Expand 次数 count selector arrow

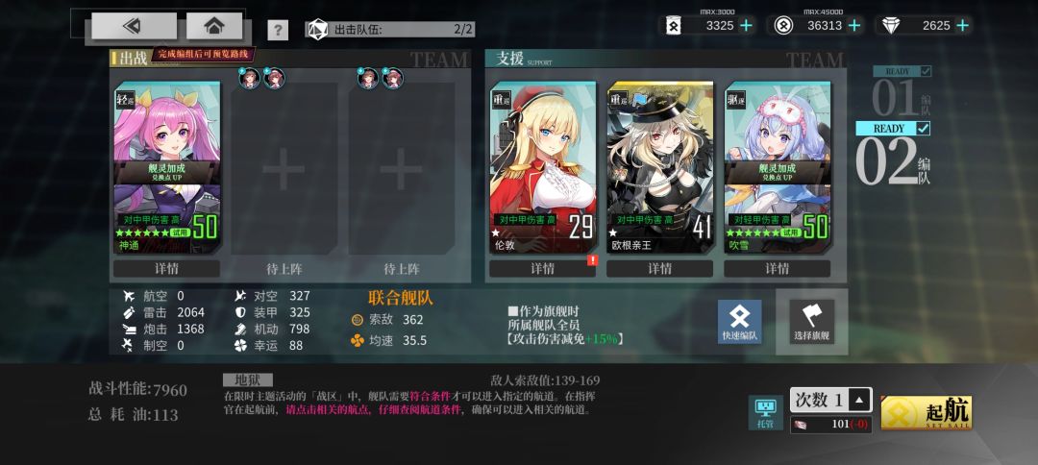(x=859, y=400)
